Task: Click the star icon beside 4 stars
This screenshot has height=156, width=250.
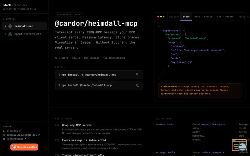Action: point(56,58)
